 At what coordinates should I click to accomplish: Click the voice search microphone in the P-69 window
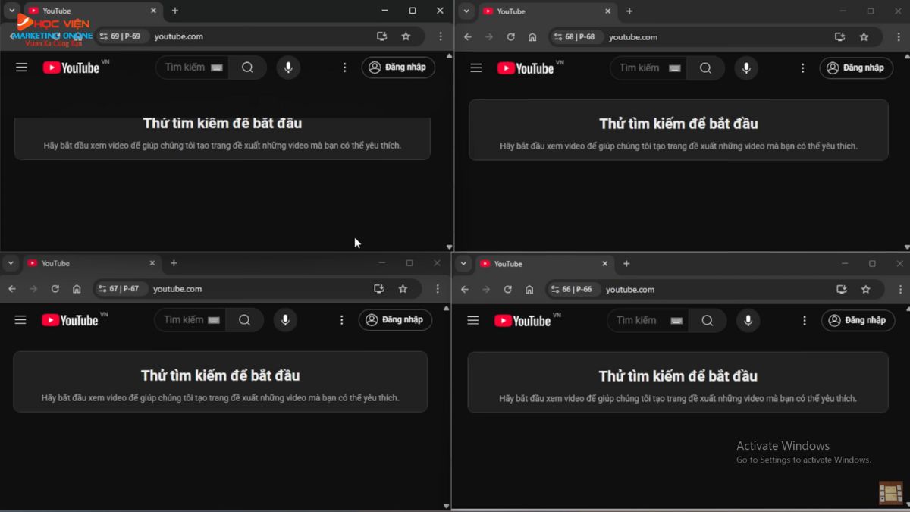288,68
